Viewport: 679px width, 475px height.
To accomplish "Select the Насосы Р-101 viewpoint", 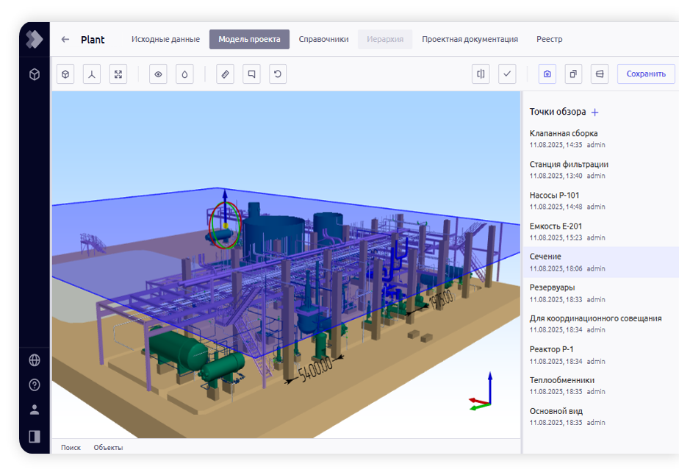I will coord(601,201).
